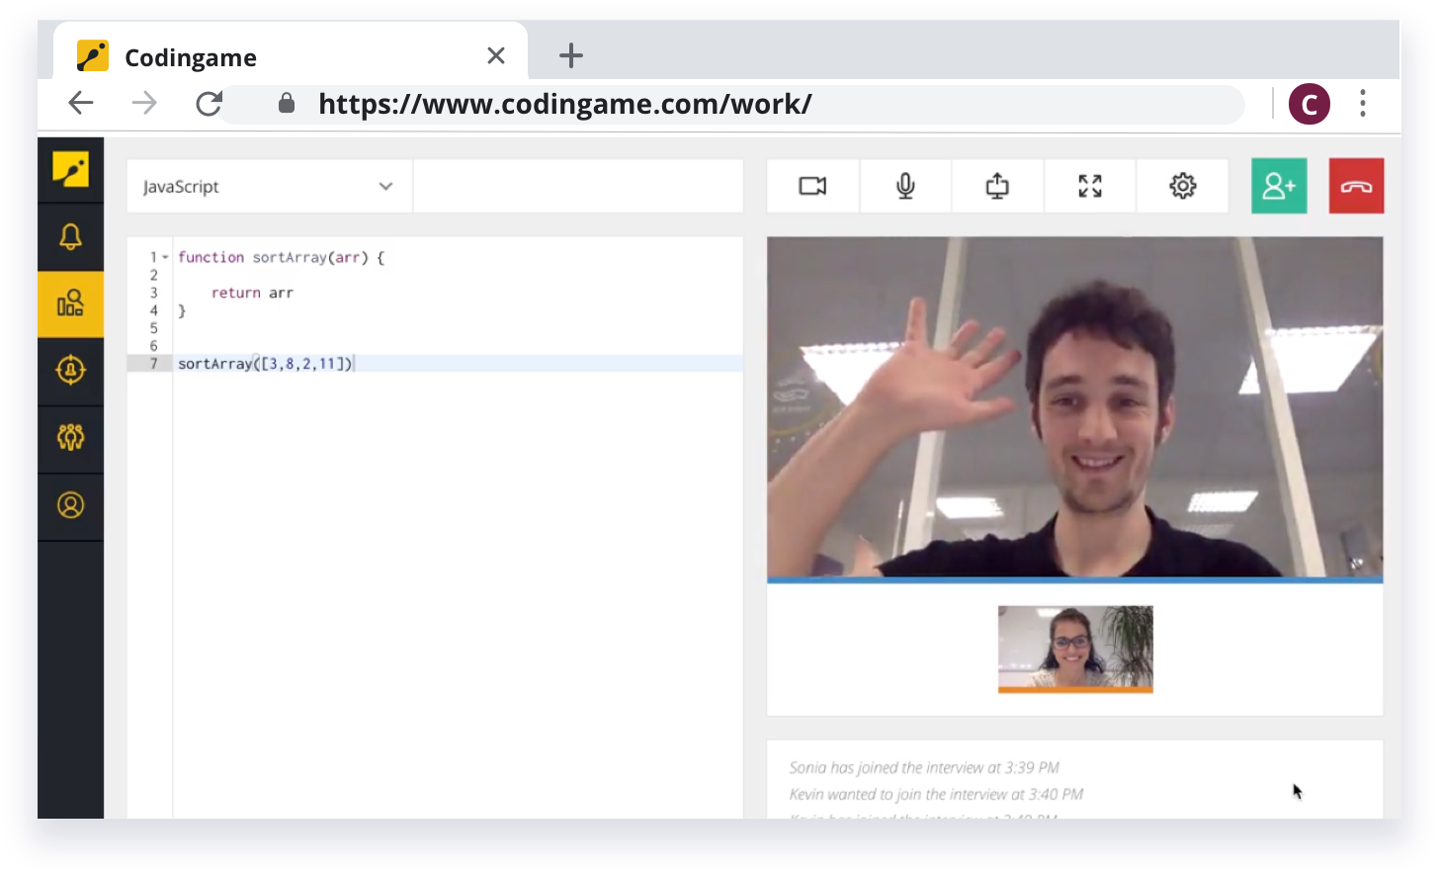Image resolution: width=1439 pixels, height=876 pixels.
Task: Collapse the function fold arrow on line 1
Action: pyautogui.click(x=165, y=257)
